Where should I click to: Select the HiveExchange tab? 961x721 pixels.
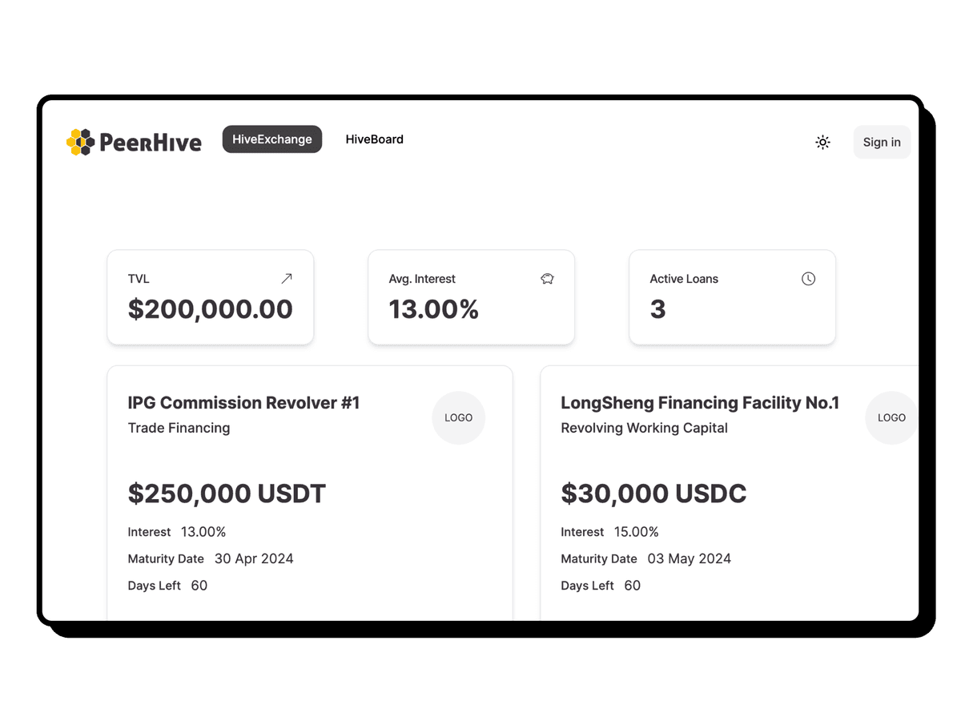(x=271, y=139)
